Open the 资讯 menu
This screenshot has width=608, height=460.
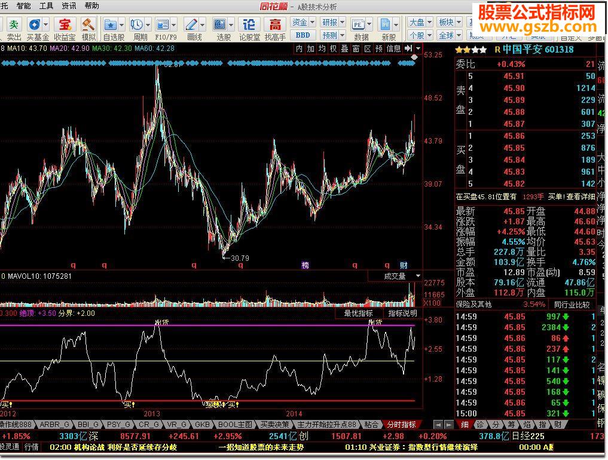tap(69, 6)
